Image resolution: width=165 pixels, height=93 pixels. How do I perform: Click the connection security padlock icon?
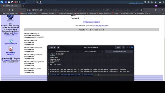click(30, 10)
